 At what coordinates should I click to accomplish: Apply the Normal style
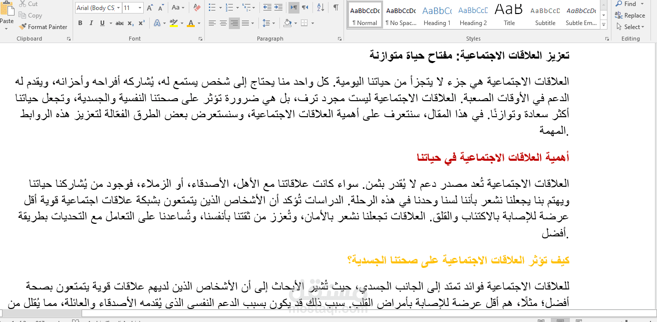pos(365,15)
